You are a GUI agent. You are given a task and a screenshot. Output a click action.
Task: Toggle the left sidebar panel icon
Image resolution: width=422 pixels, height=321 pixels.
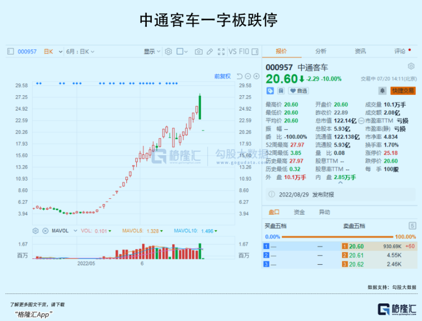click(10, 52)
